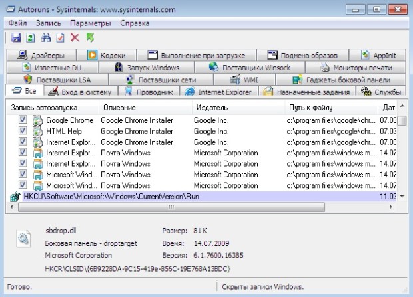Sort by the Описание column header
Viewport: 413px width, 297px height.
120,107
